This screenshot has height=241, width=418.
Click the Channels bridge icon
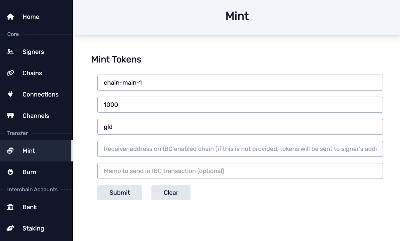tap(10, 116)
